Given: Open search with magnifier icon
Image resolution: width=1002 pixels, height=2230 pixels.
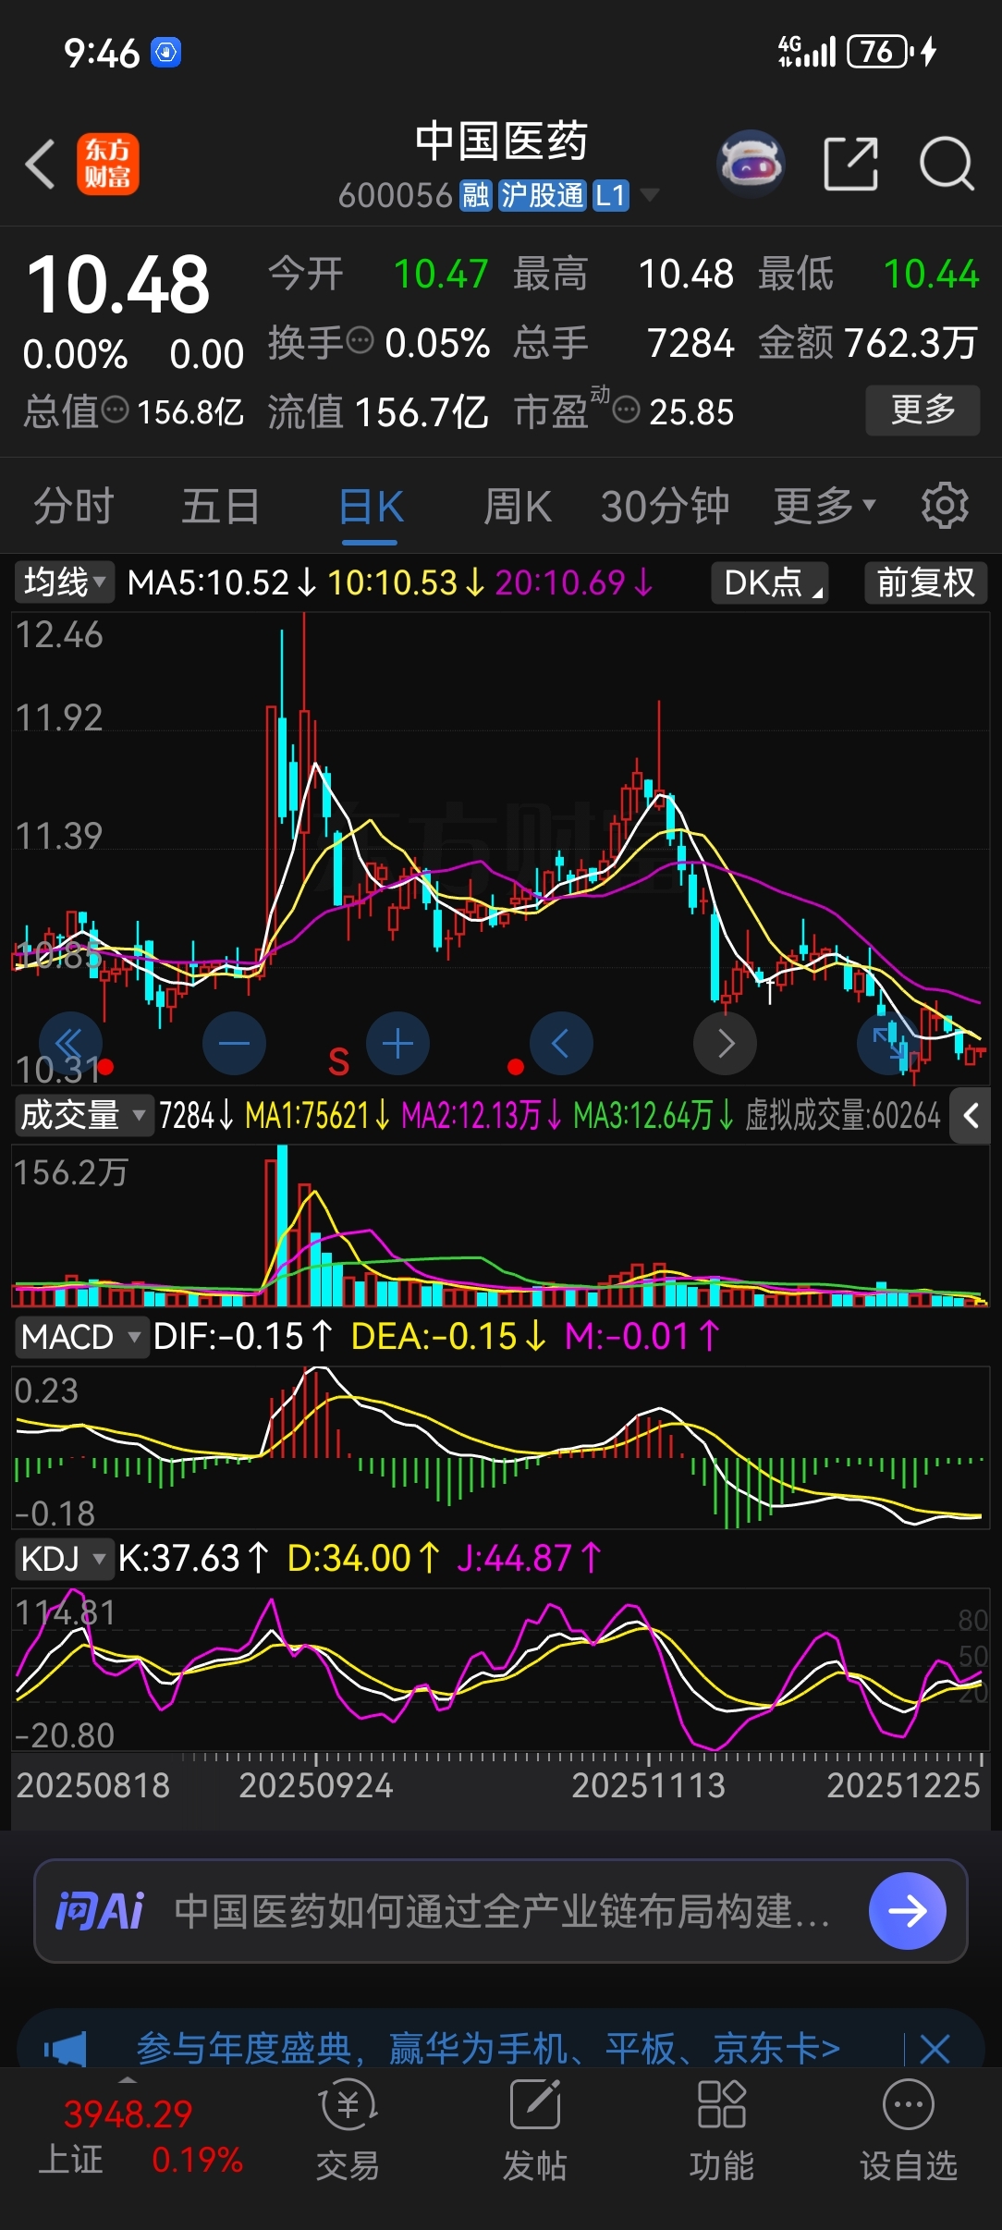Looking at the screenshot, I should coord(947,164).
